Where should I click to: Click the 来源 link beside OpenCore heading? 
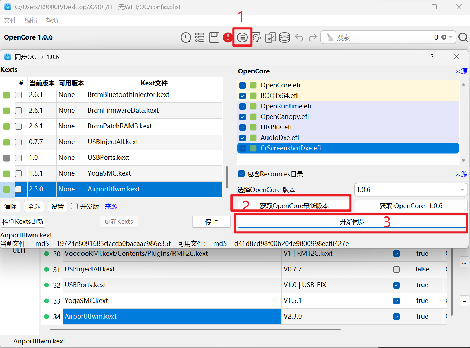(461, 71)
